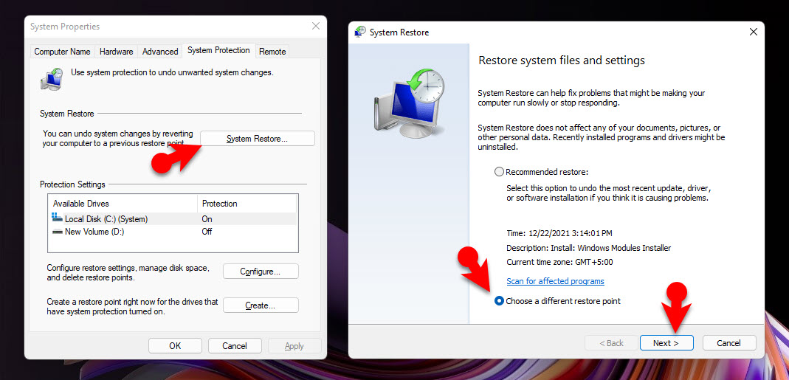Click the Restore system files and settings heading
This screenshot has width=789, height=380.
click(562, 61)
